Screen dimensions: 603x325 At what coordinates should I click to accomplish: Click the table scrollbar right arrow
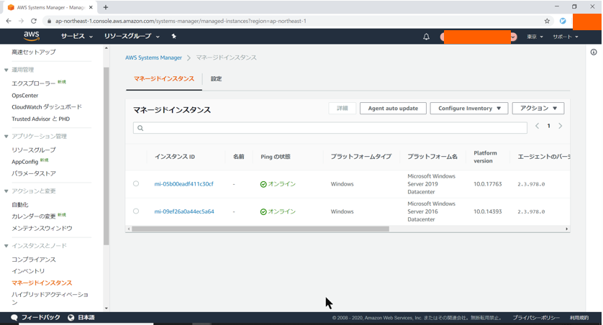[x=567, y=229]
